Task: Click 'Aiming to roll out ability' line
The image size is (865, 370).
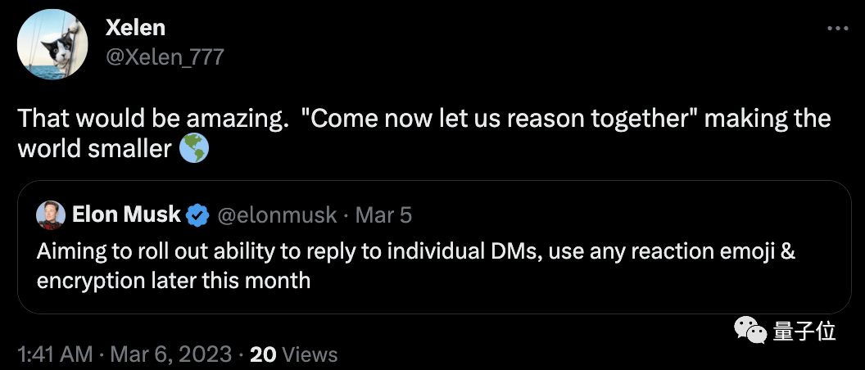Action: pyautogui.click(x=416, y=251)
